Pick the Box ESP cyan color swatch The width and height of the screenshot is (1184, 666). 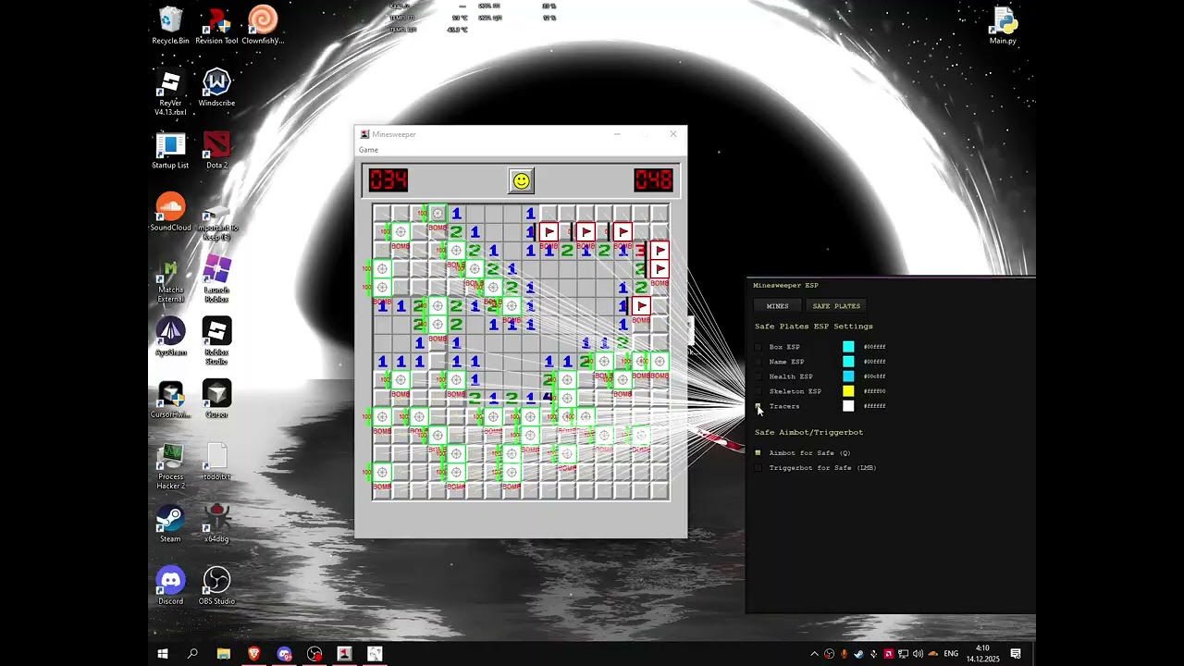848,347
